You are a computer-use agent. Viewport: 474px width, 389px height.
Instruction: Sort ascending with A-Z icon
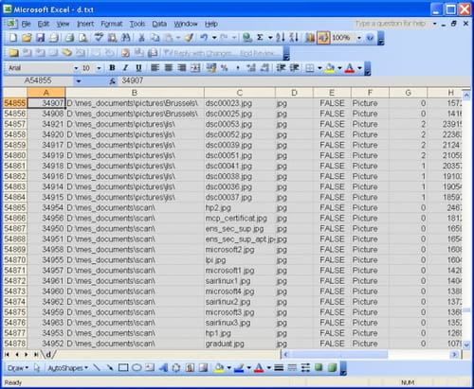pos(280,38)
